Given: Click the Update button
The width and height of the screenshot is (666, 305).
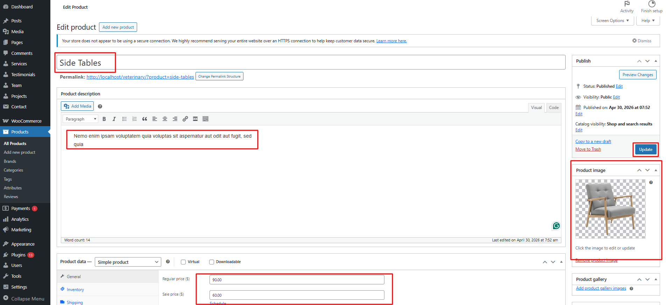Looking at the screenshot, I should 646,150.
